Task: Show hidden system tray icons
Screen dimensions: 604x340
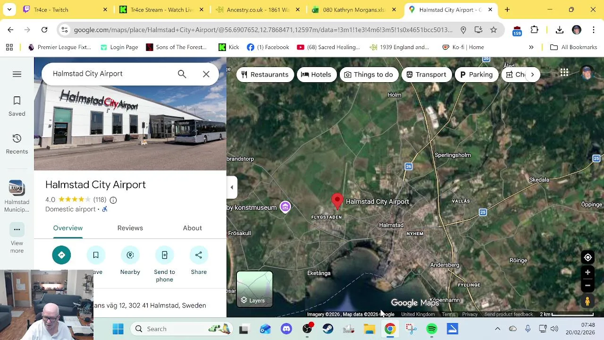Action: point(497,329)
